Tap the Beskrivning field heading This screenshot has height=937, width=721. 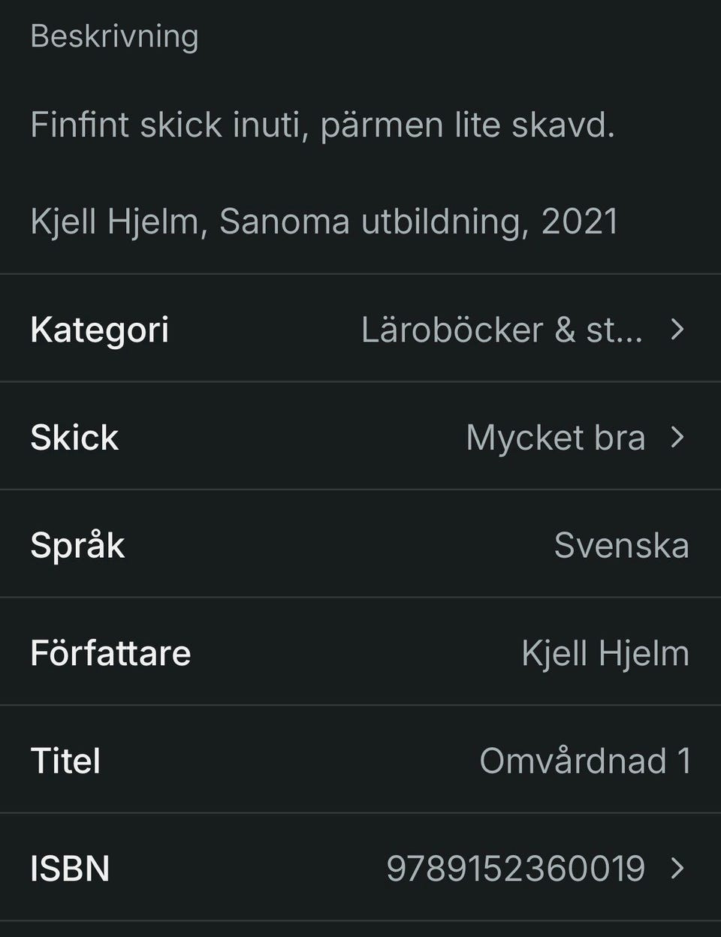point(114,36)
